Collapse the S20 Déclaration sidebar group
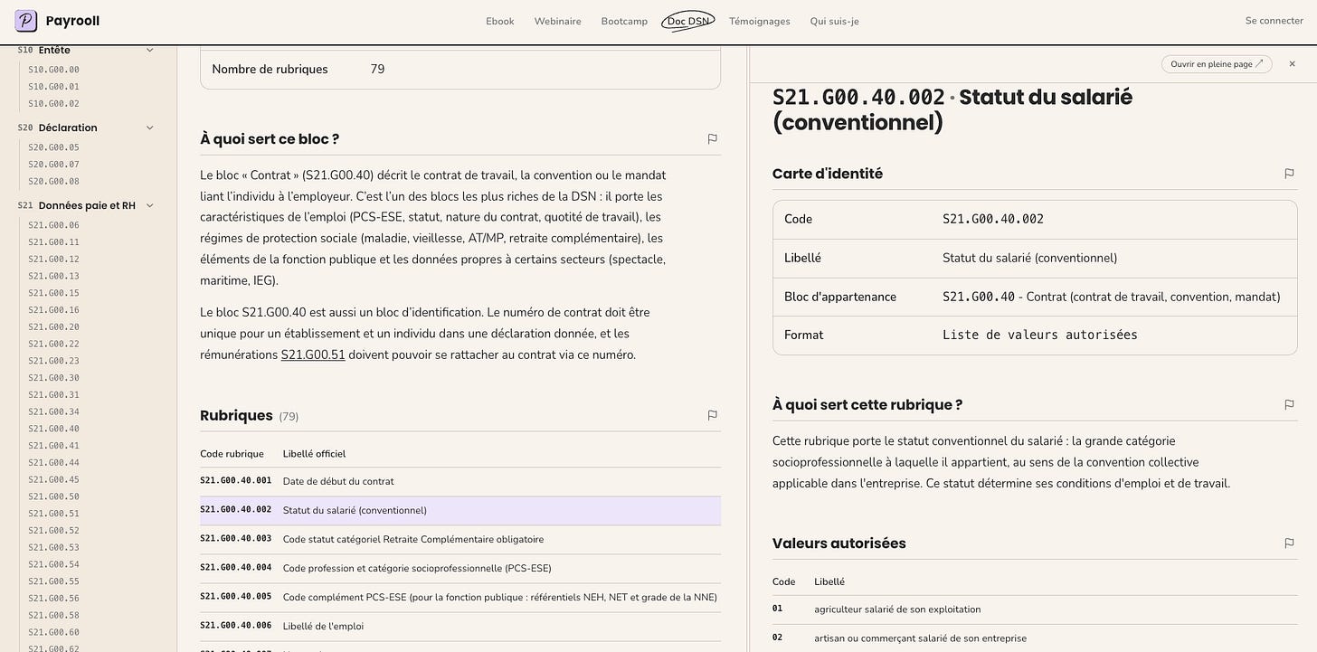 click(150, 128)
